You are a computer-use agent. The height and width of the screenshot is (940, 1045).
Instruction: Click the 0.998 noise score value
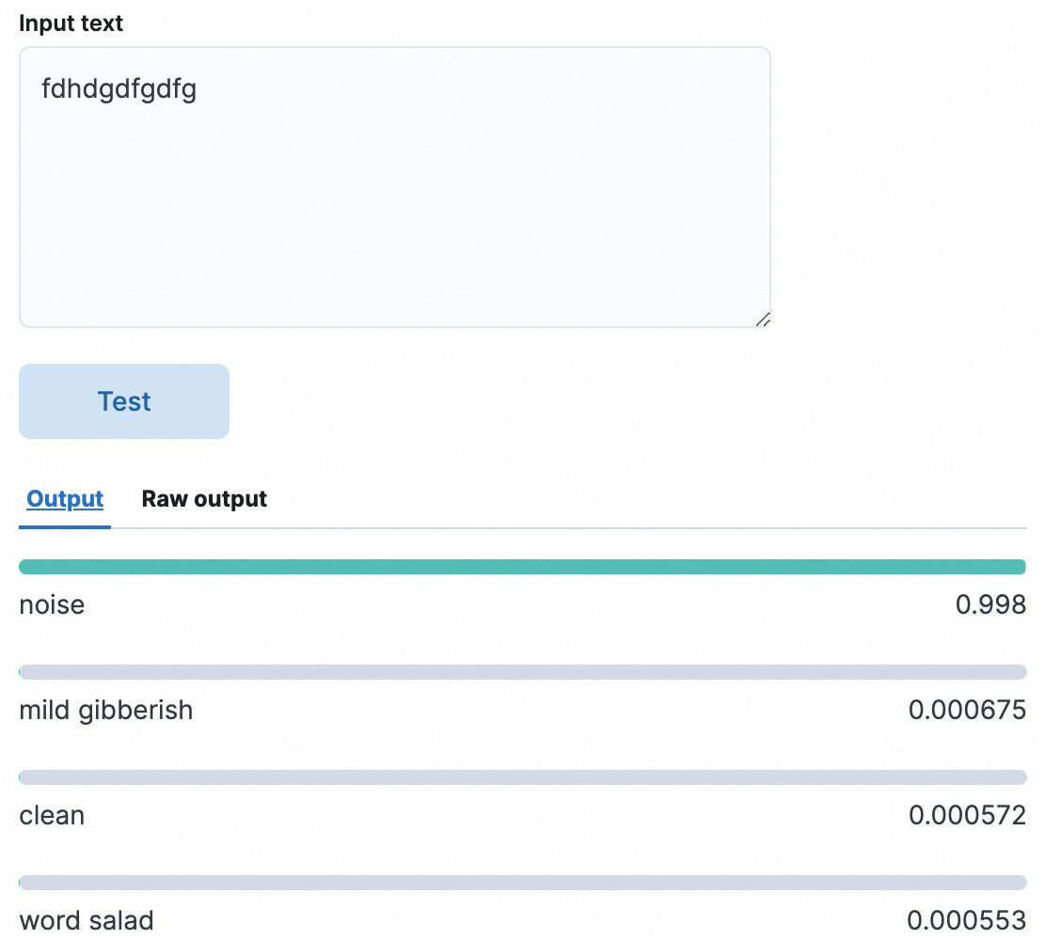(x=990, y=604)
